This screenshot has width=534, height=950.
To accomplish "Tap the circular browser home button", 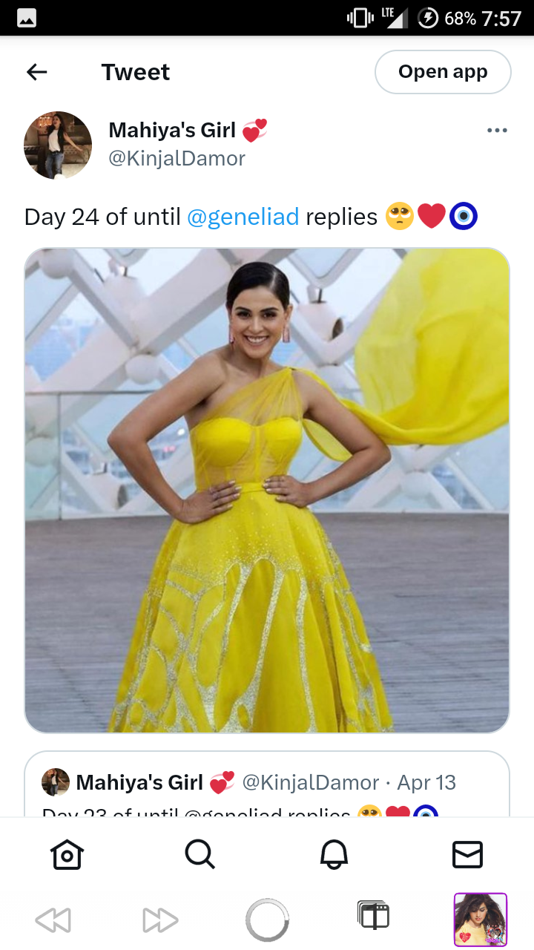I will click(267, 920).
